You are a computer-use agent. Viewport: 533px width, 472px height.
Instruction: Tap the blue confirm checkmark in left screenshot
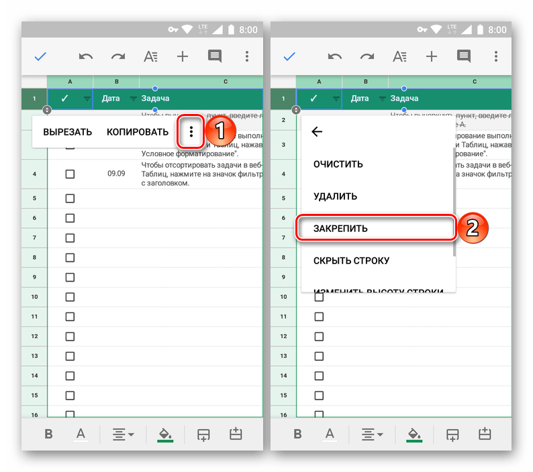pyautogui.click(x=40, y=56)
